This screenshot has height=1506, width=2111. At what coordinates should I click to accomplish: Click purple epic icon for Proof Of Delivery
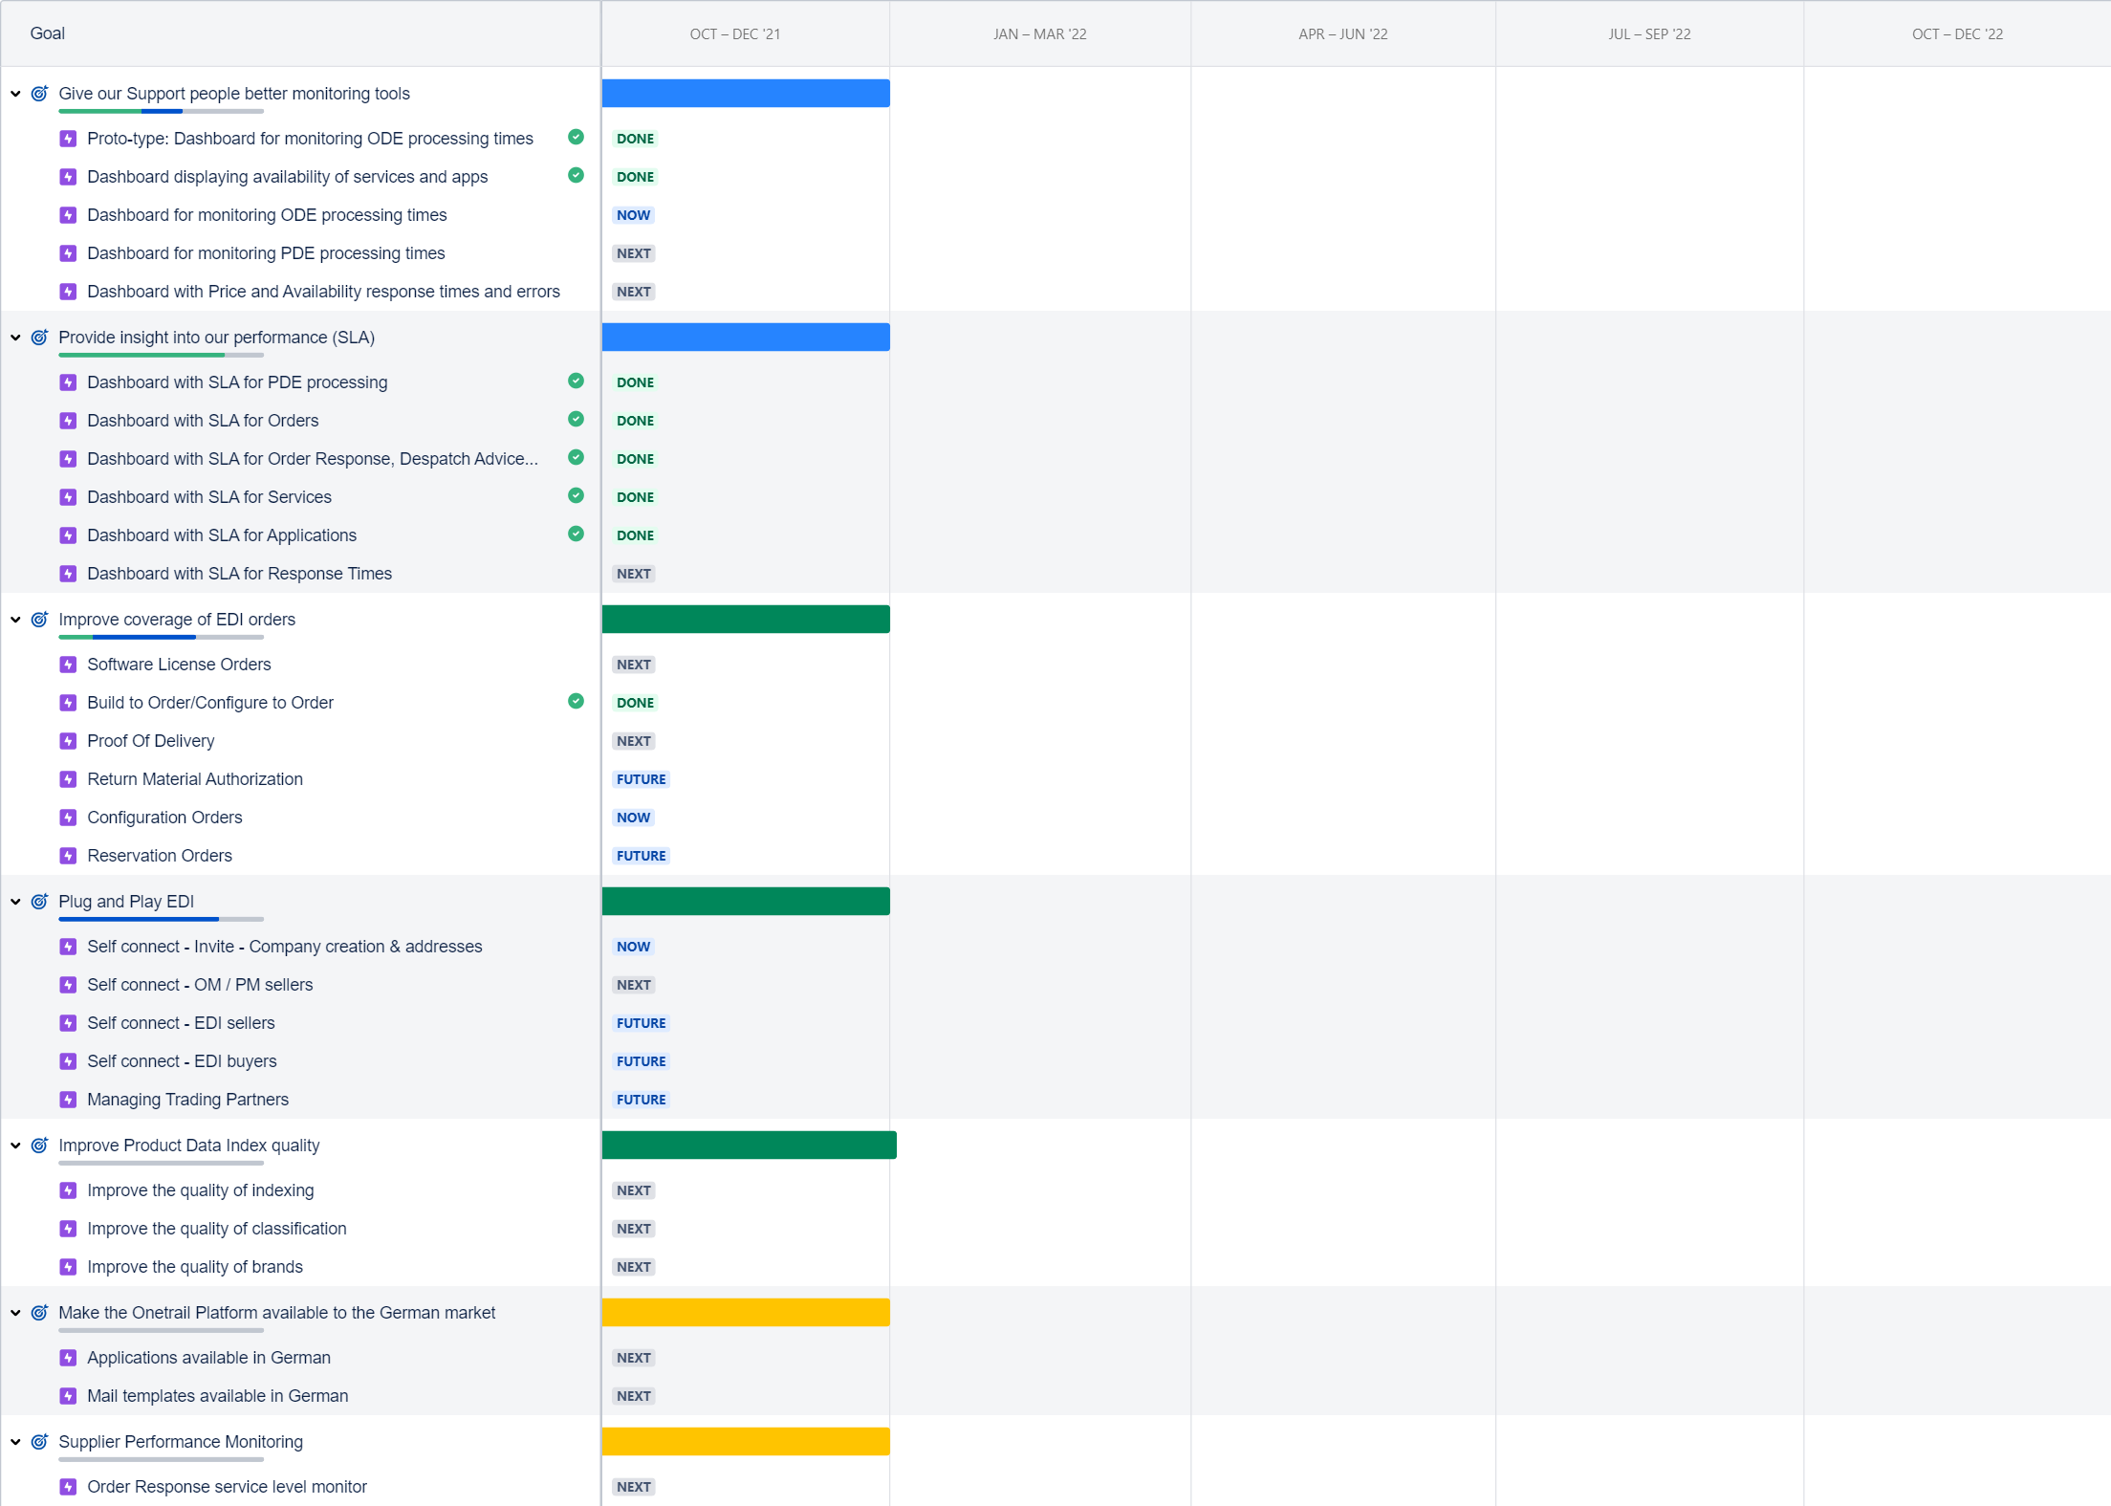click(68, 741)
